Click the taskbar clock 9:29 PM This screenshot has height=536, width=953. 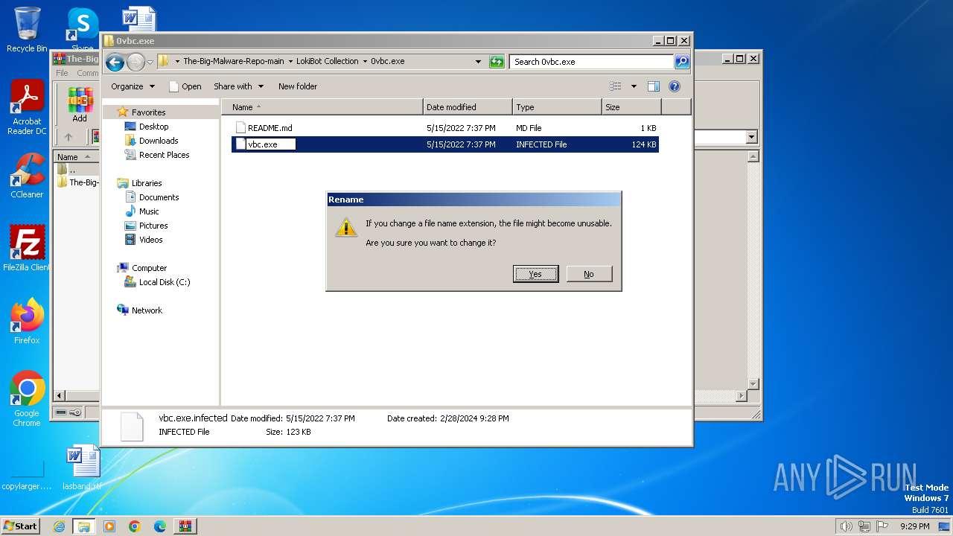[915, 526]
